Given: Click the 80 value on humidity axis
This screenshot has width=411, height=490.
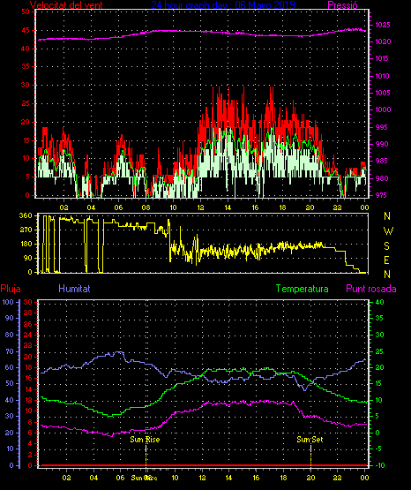Looking at the screenshot, I should pyautogui.click(x=10, y=335).
